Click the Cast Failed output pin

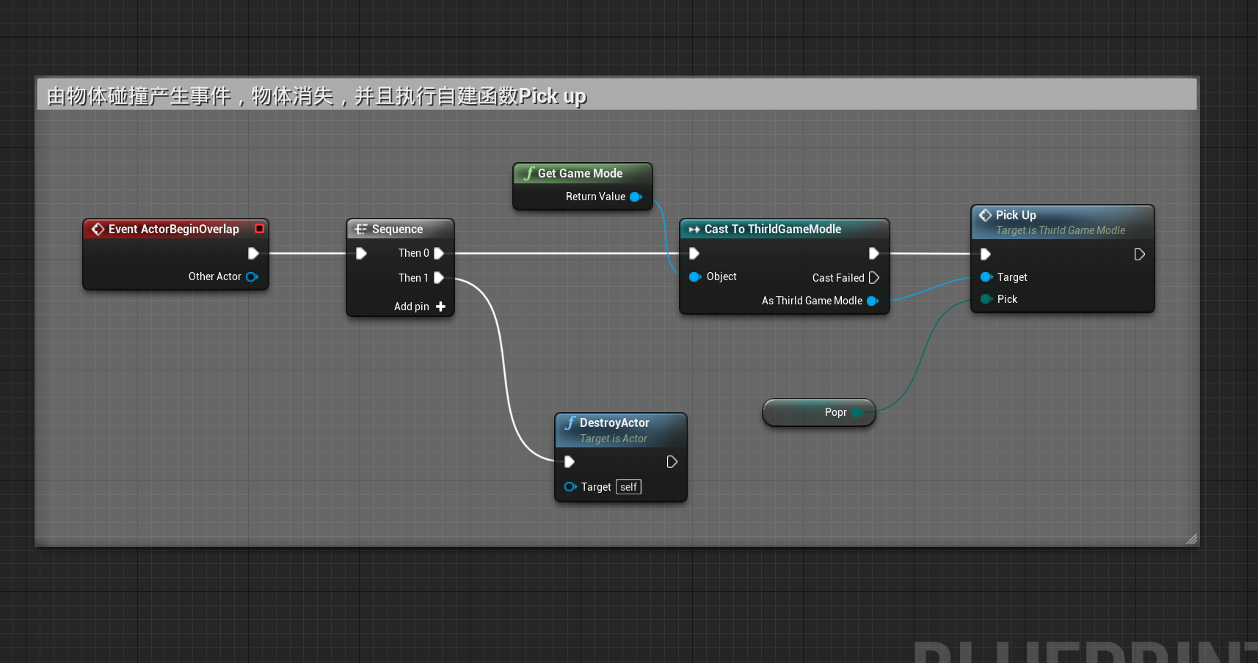(x=873, y=278)
